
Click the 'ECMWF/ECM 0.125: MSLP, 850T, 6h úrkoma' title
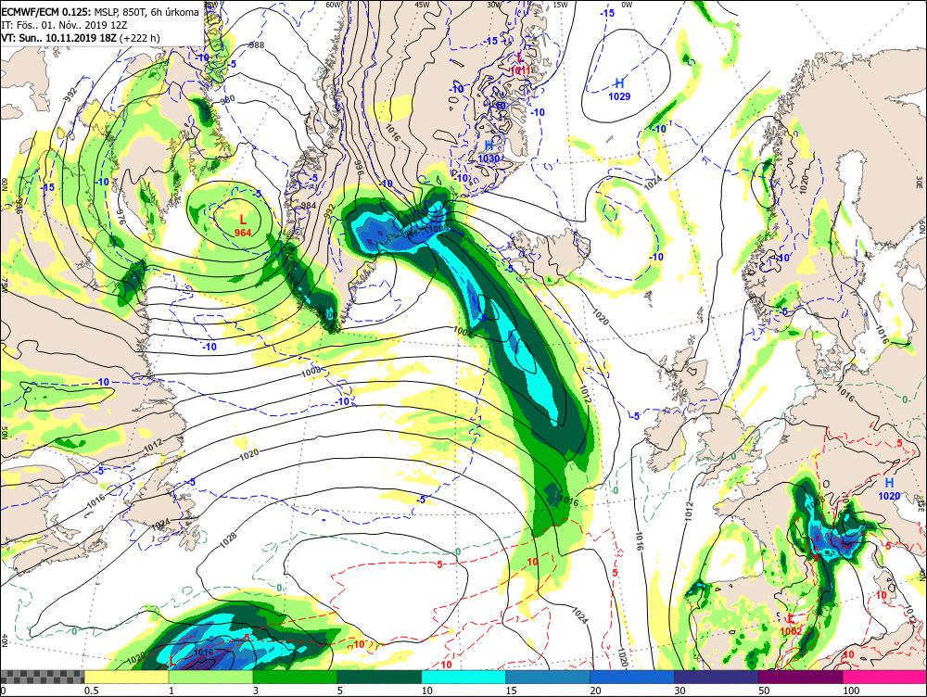(x=100, y=12)
